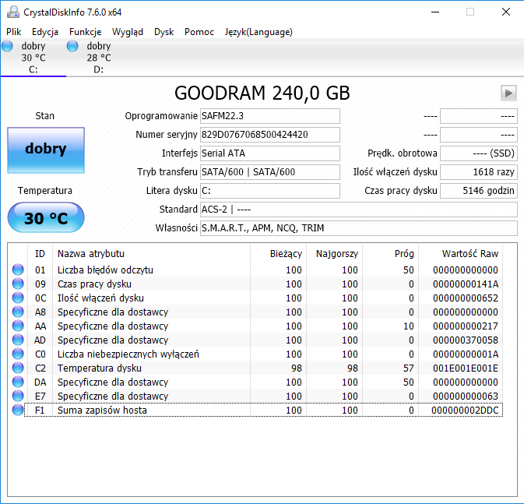Click the Własności field with S.M.A.R.T.
This screenshot has height=504, width=524.
(x=359, y=228)
